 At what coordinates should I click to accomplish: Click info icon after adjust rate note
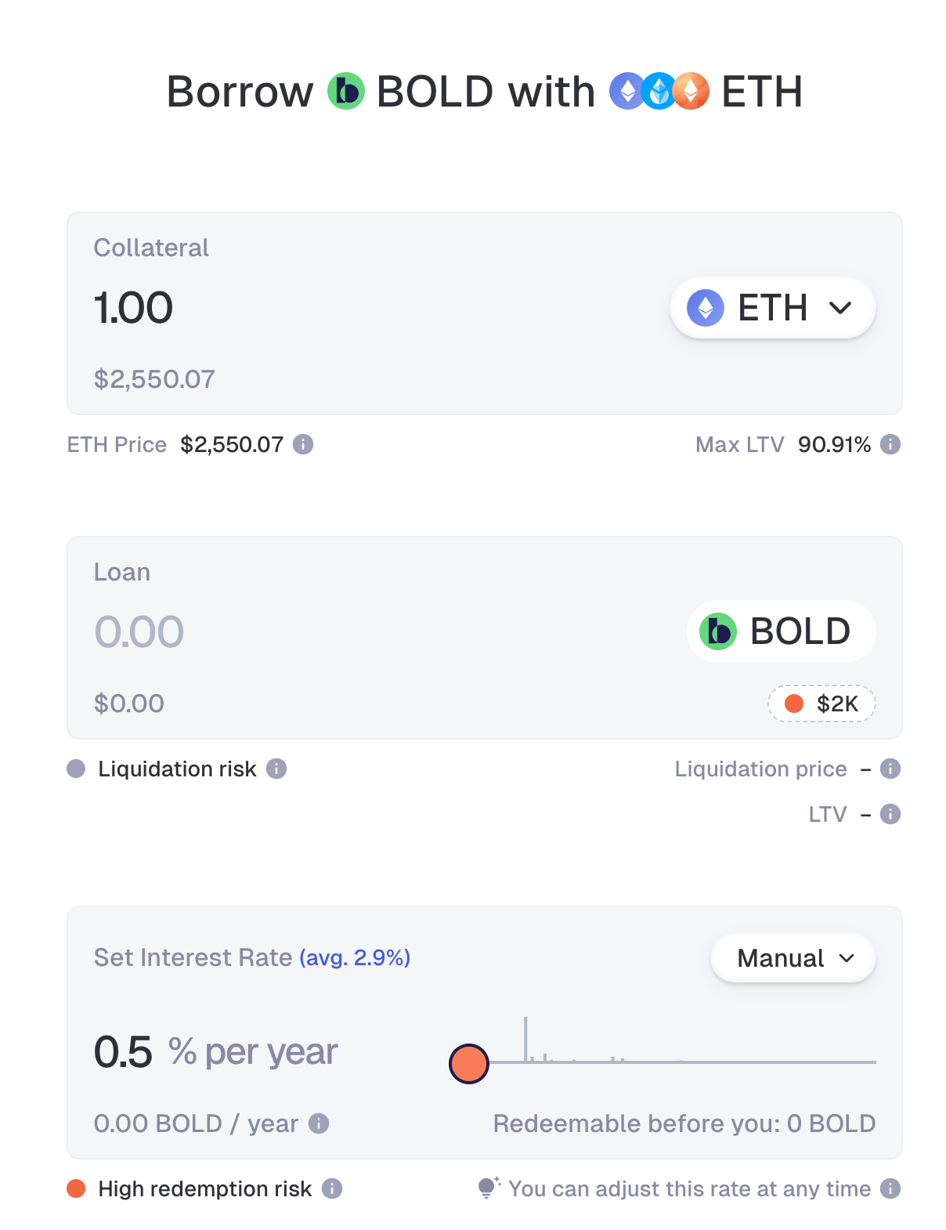[890, 1189]
